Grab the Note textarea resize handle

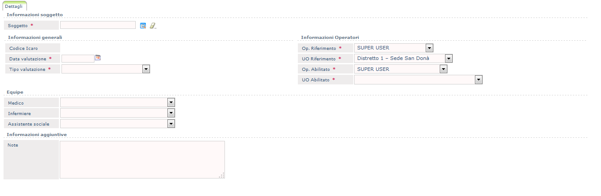point(222,175)
